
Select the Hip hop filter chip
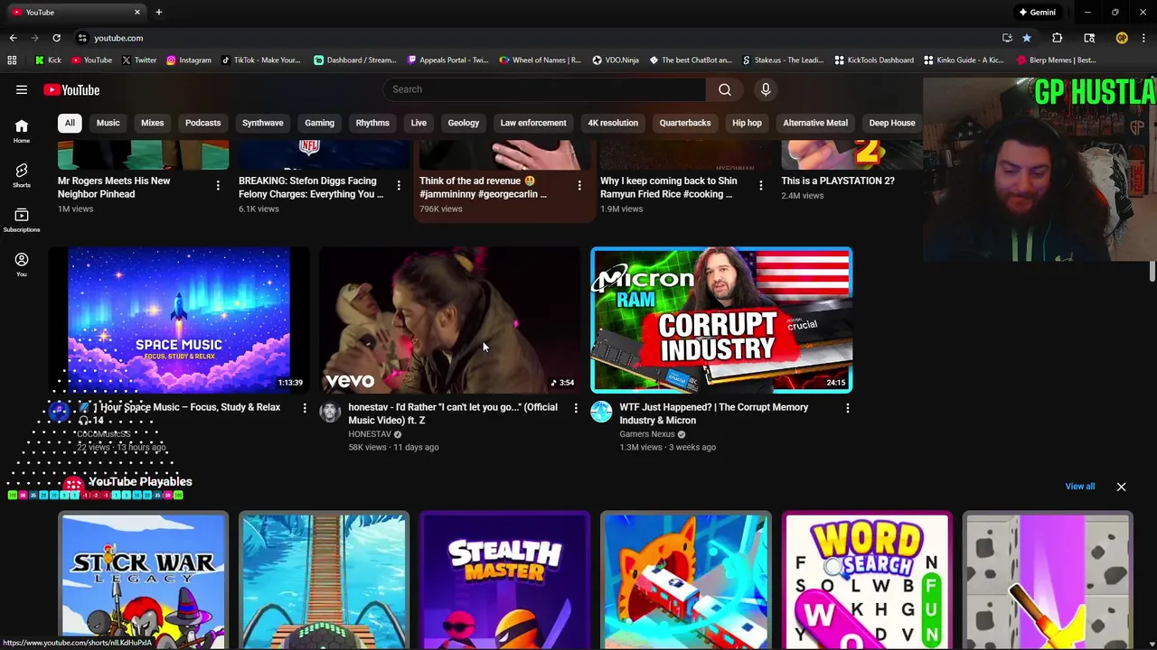(x=747, y=123)
